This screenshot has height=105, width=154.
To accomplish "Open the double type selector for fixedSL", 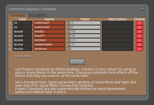I will coord(22,31).
